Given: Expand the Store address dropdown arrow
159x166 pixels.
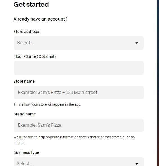Looking at the screenshot, I should (x=137, y=43).
